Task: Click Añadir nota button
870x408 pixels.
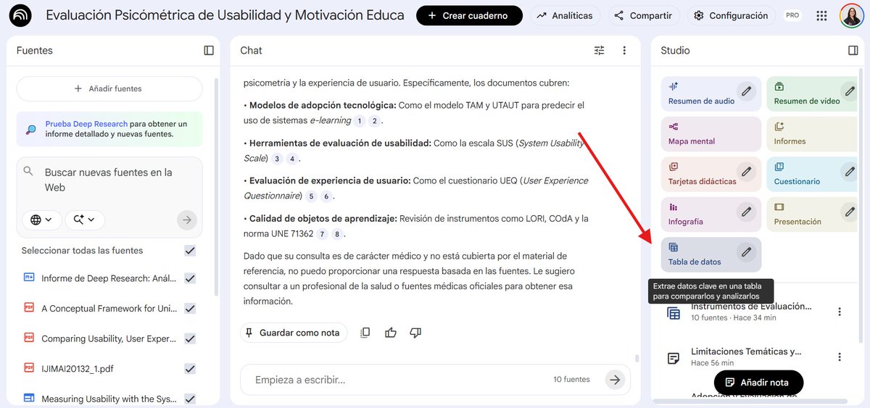Action: (758, 383)
